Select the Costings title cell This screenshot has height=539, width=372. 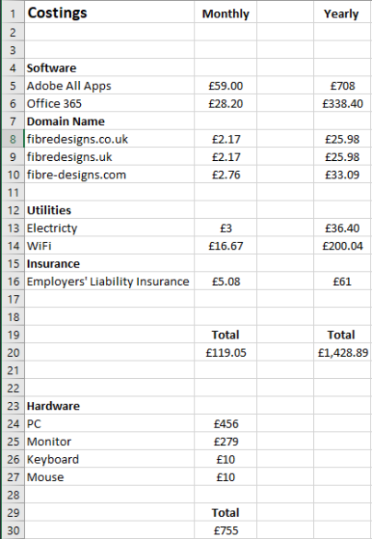click(x=110, y=13)
